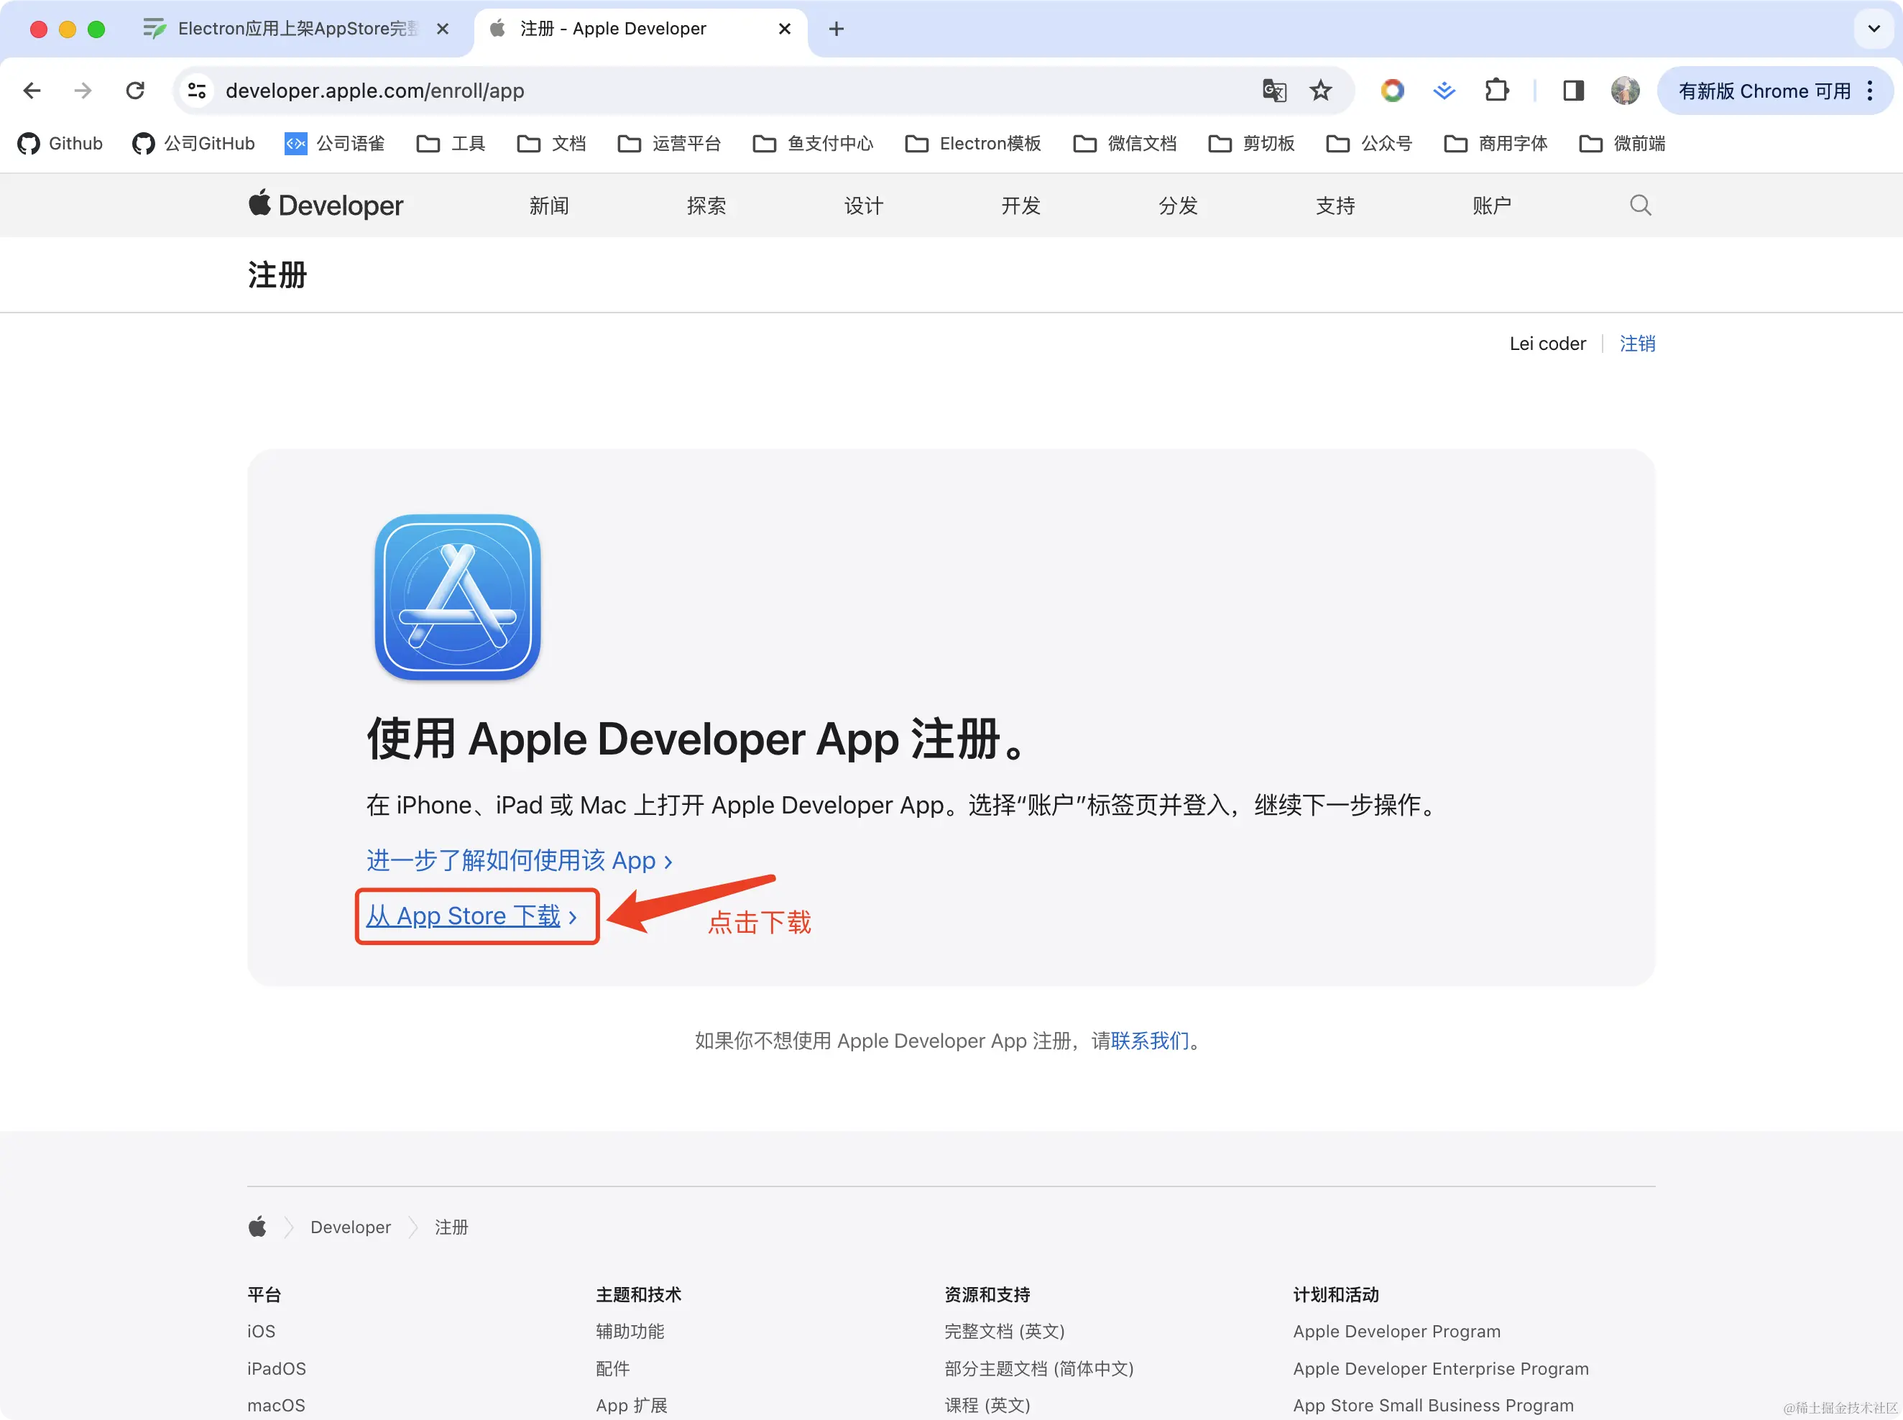Click the Apple Developer App icon image
Screen dimensions: 1903x1420
coord(457,597)
